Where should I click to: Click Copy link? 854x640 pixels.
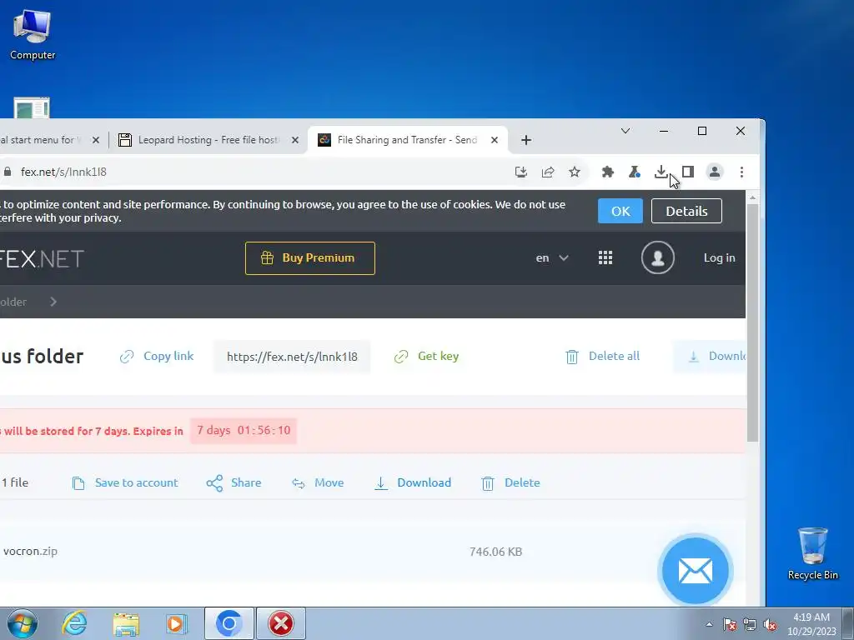[x=157, y=356]
